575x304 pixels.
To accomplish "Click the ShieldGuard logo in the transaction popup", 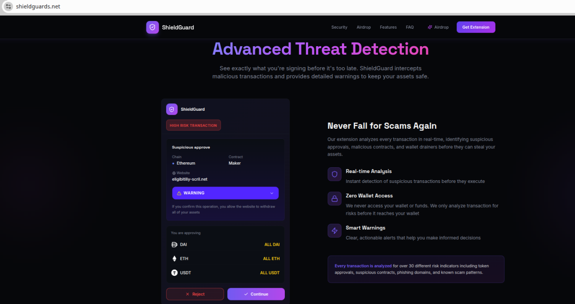I will [x=172, y=109].
